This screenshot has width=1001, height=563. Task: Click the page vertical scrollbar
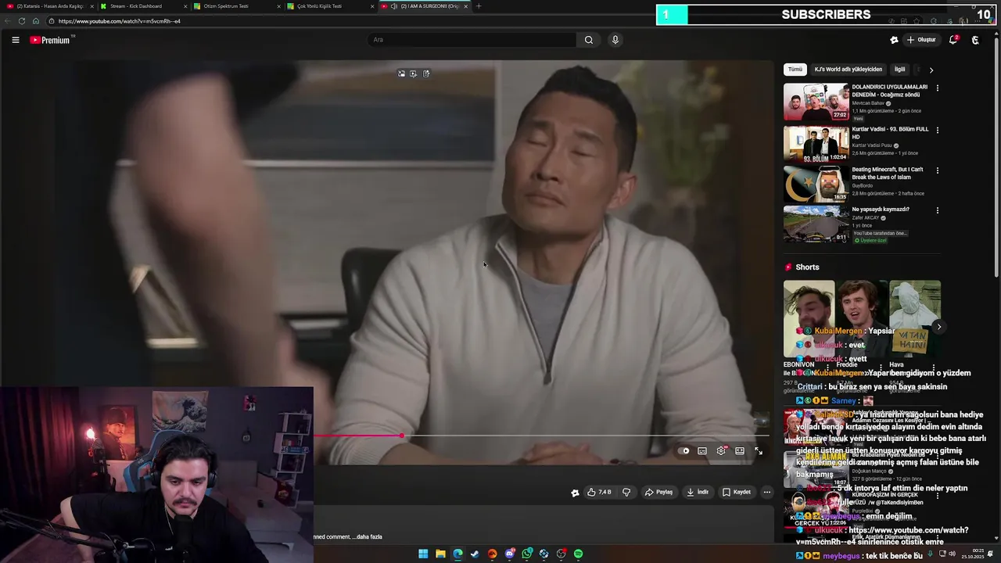997,156
